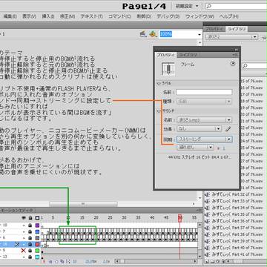
Task: Open the 挿入(I) menu
Action: pyautogui.click(x=48, y=16)
